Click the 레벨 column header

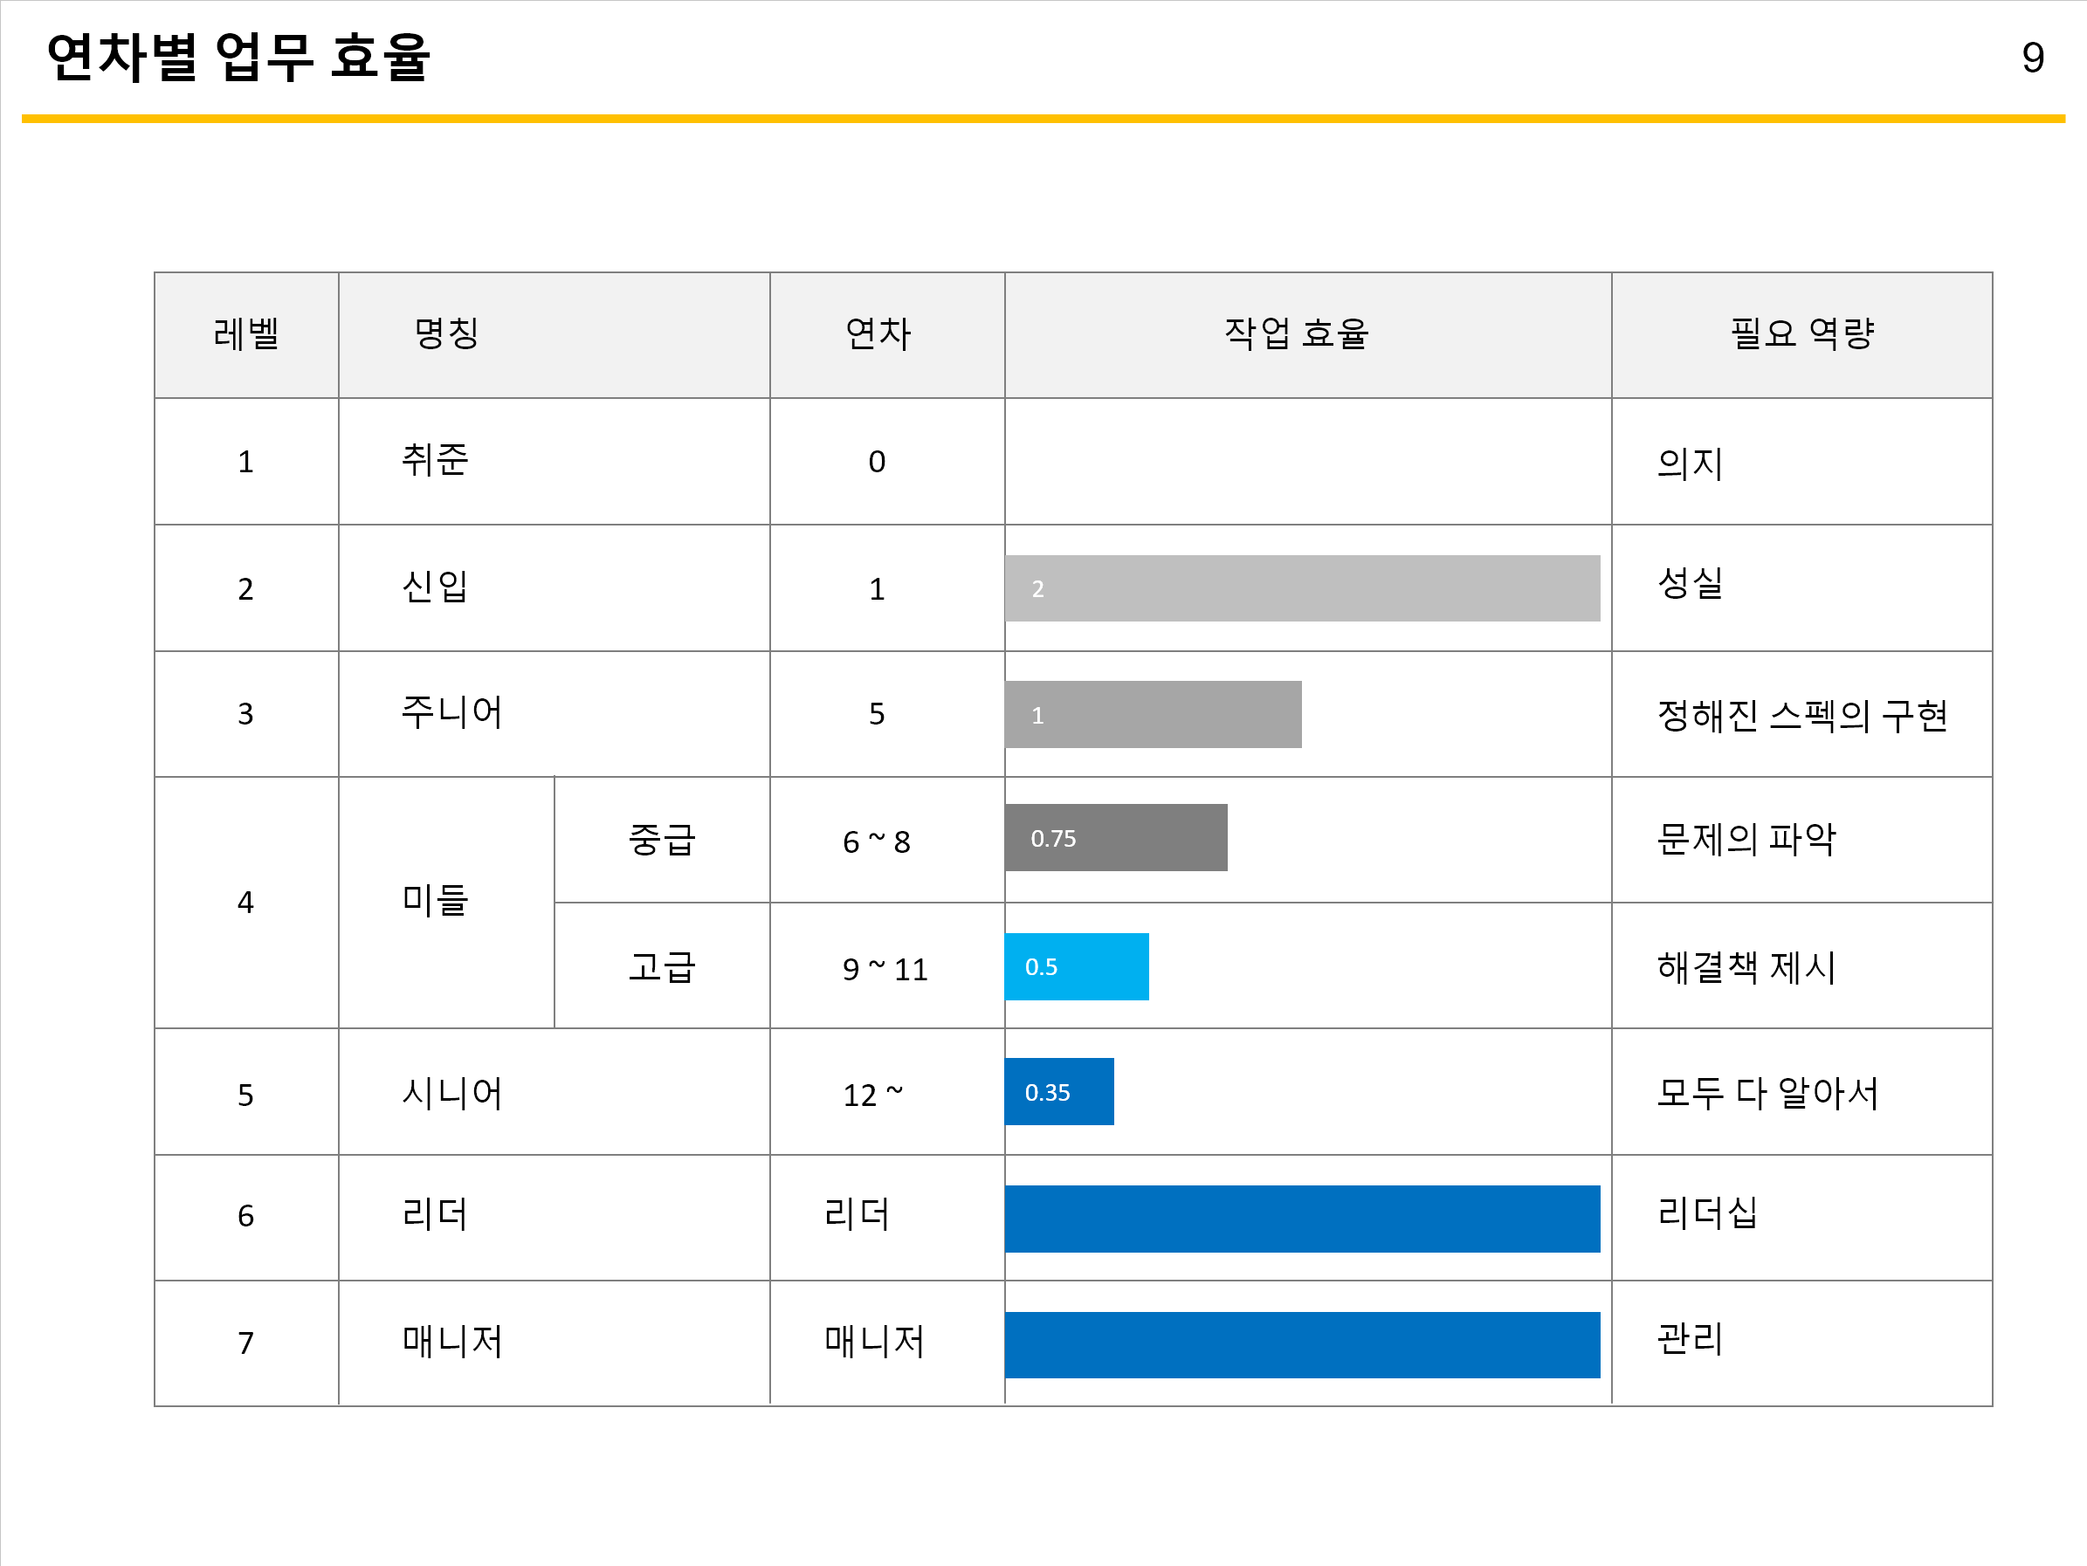point(246,334)
